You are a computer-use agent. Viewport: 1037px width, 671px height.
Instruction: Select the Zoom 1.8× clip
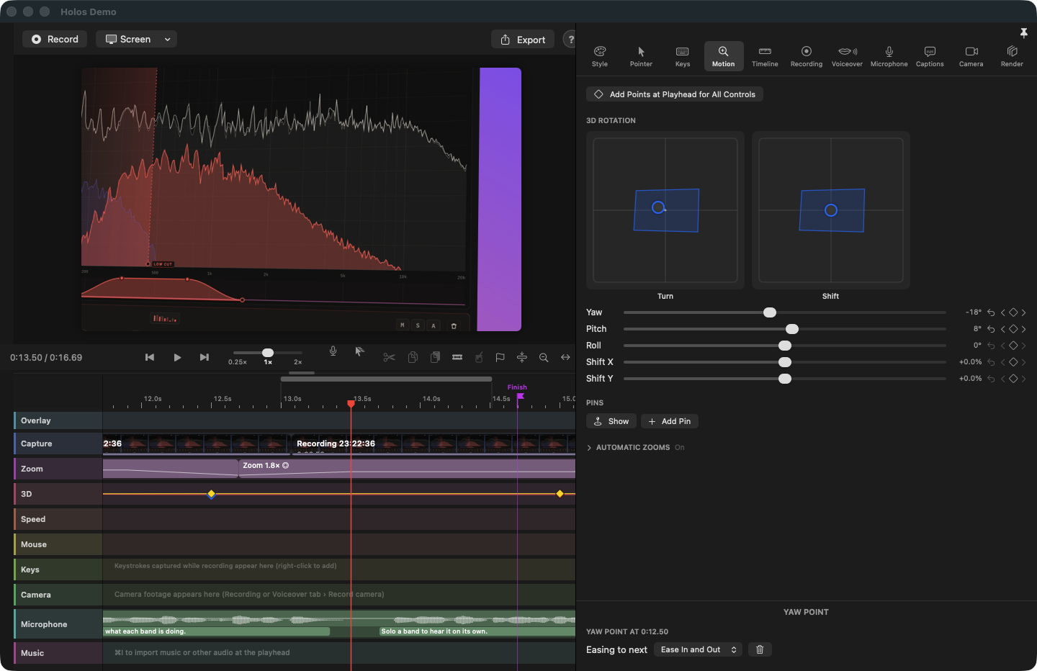(x=407, y=469)
